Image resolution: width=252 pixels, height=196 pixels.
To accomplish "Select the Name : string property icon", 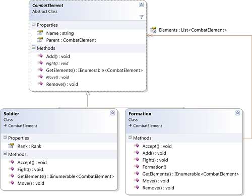I will click(40, 33).
